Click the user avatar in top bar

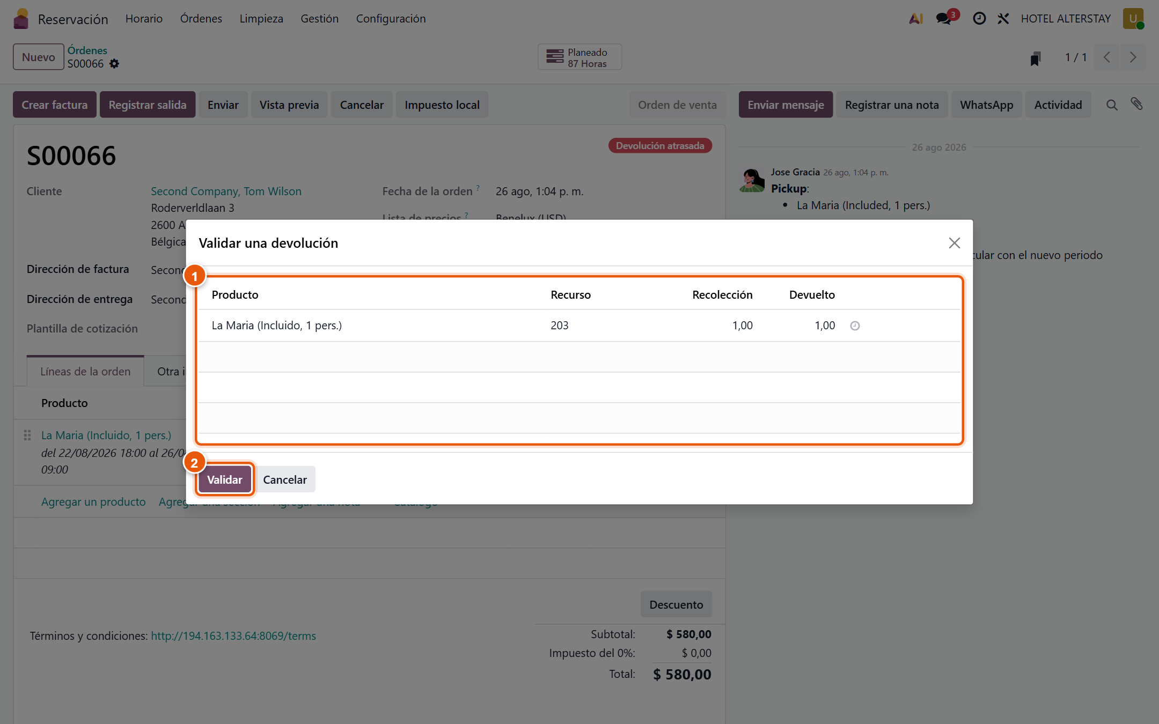point(1133,19)
